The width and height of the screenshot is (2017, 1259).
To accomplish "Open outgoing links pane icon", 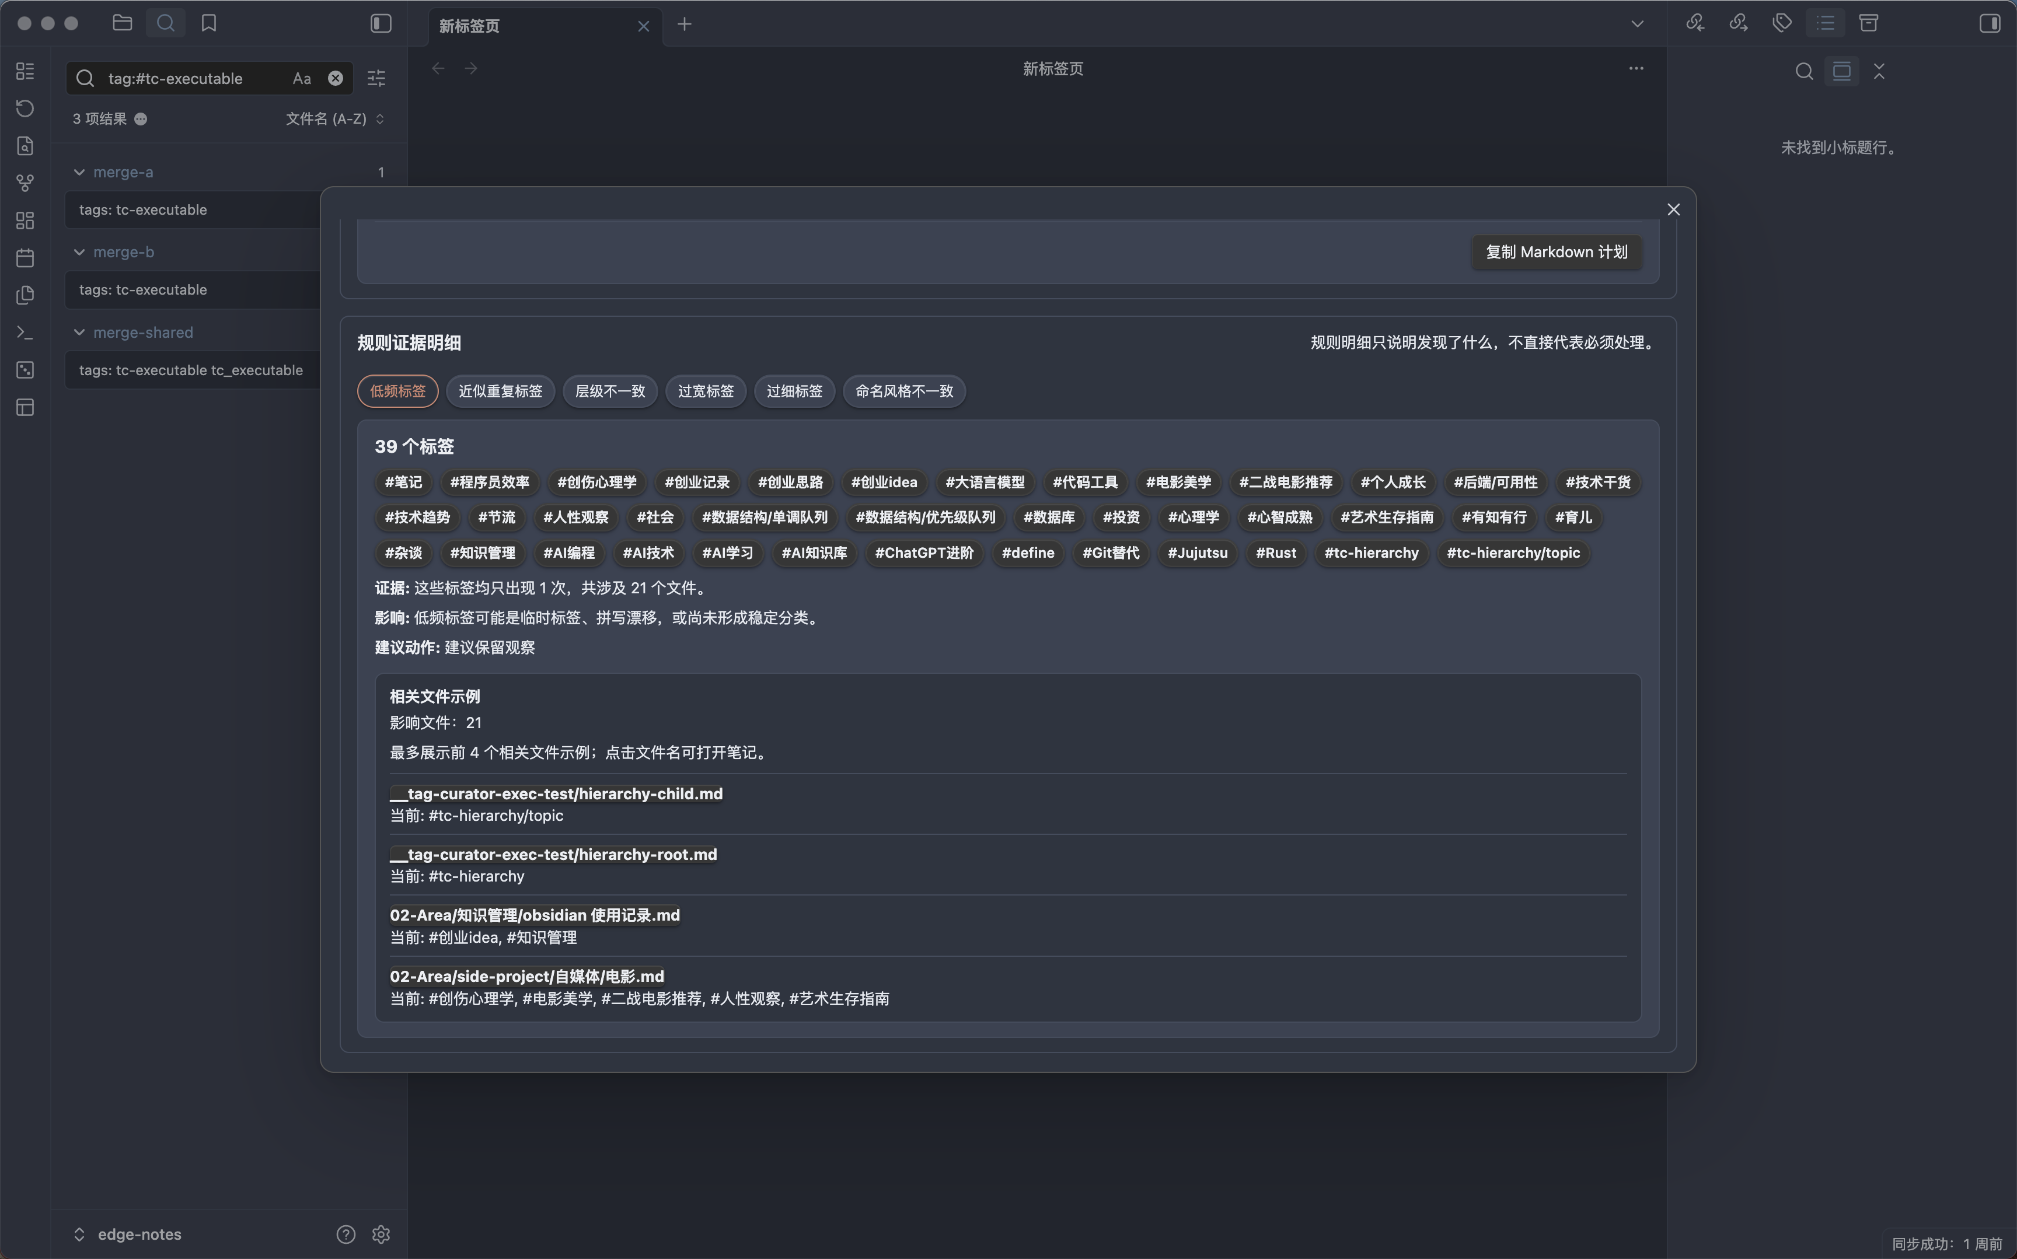I will click(x=1738, y=23).
